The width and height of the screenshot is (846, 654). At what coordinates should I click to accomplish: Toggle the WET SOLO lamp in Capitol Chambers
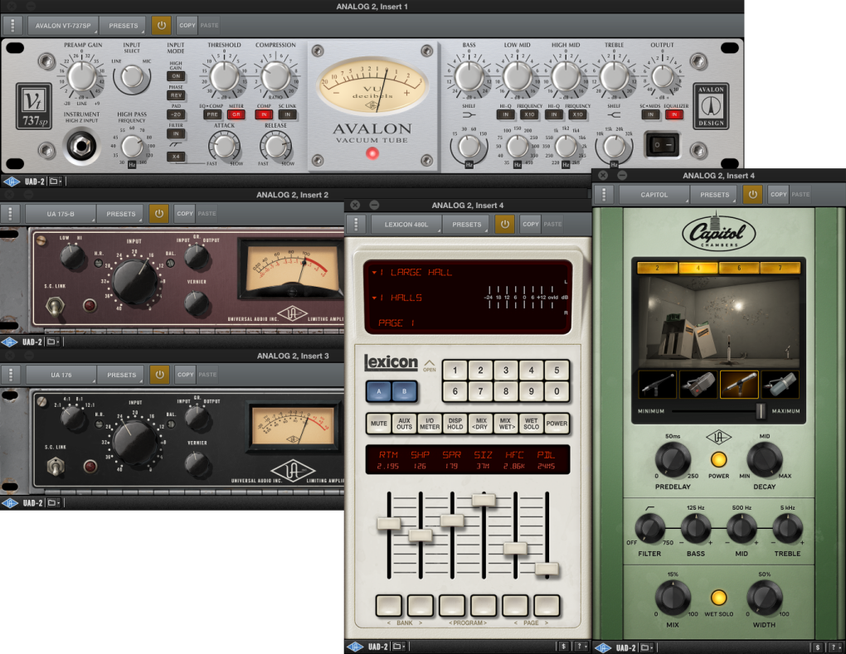(718, 598)
